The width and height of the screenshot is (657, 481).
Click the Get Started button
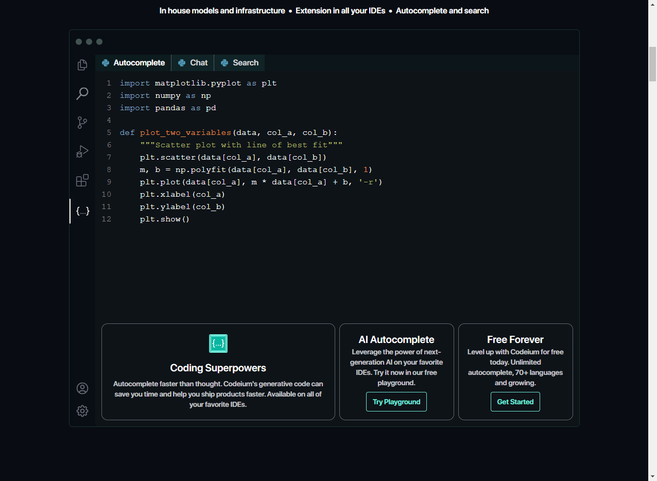click(x=515, y=402)
